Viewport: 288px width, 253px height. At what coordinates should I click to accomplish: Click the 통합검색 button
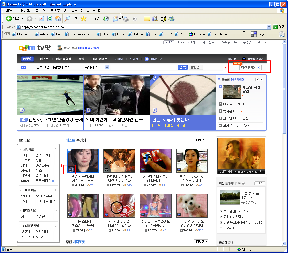point(196,67)
